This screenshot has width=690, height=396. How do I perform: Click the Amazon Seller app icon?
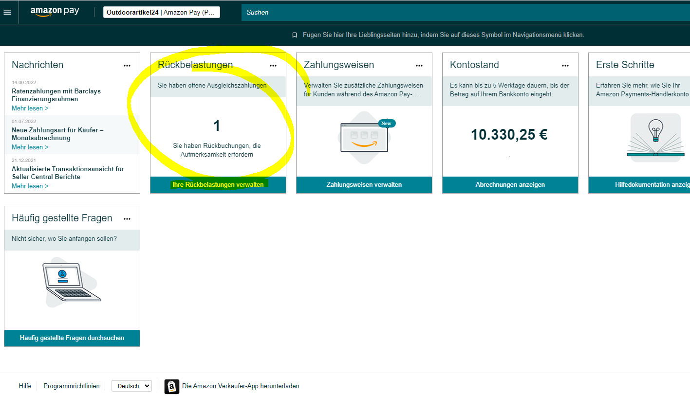[x=172, y=386]
